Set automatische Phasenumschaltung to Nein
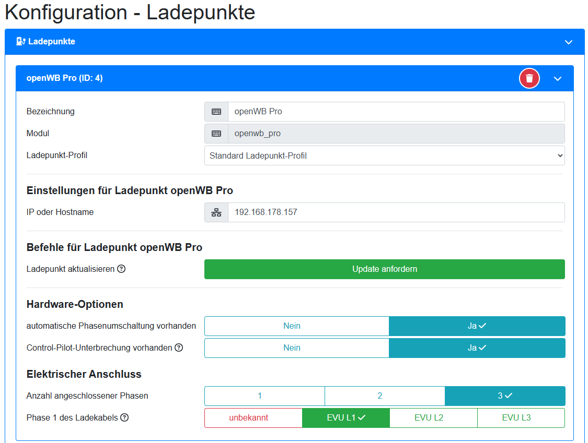Image resolution: width=588 pixels, height=443 pixels. [297, 326]
